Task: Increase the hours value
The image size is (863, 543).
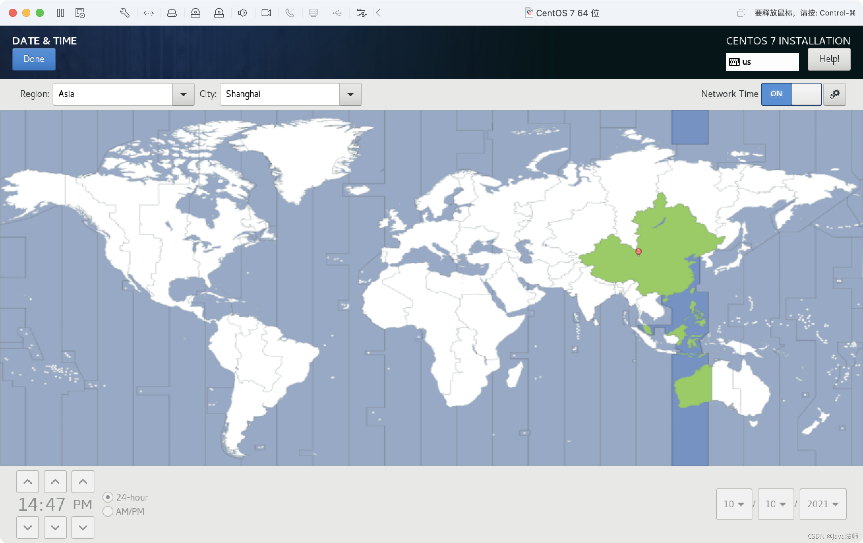Action: (x=28, y=482)
